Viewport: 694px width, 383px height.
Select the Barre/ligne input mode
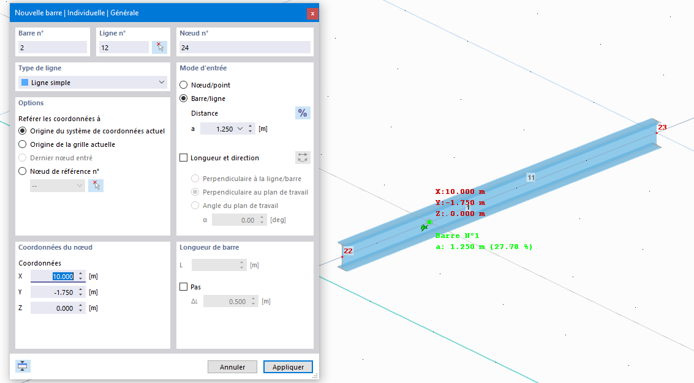coord(183,98)
